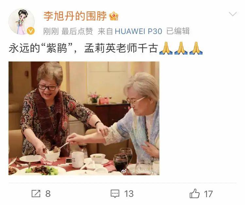Click the last praying hands emoji
The image size is (245, 205).
pos(196,48)
